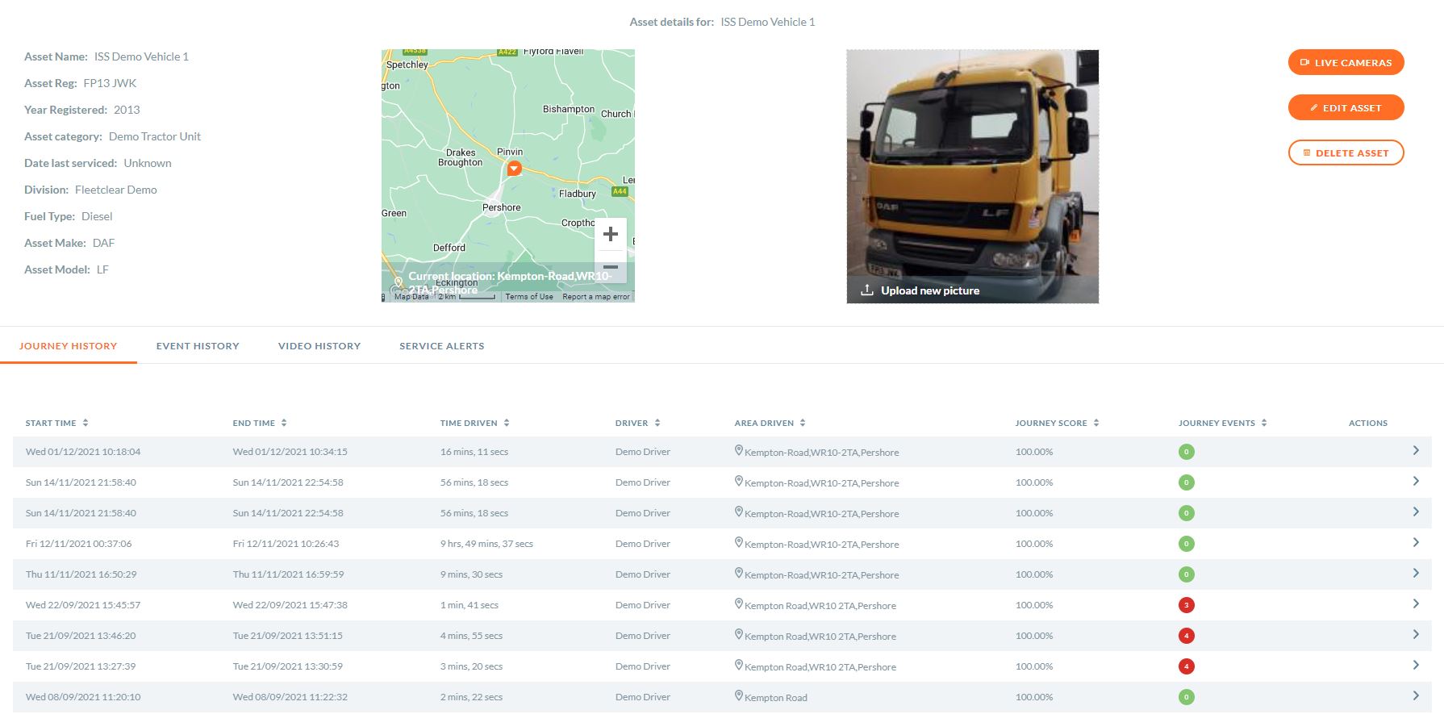Upload a new vehicle picture
1444x714 pixels.
pos(920,290)
